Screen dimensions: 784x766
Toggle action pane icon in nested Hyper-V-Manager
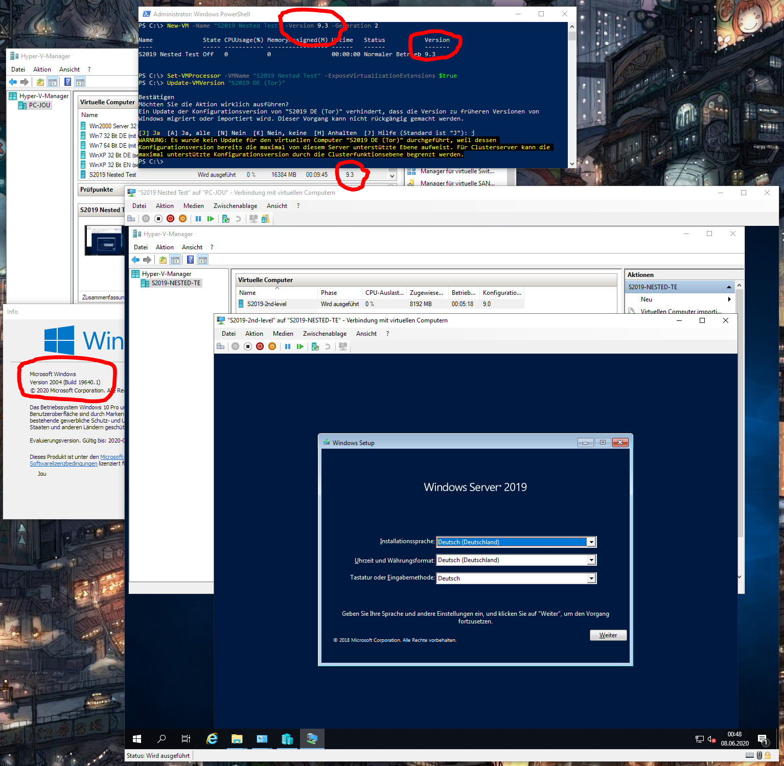click(x=203, y=260)
